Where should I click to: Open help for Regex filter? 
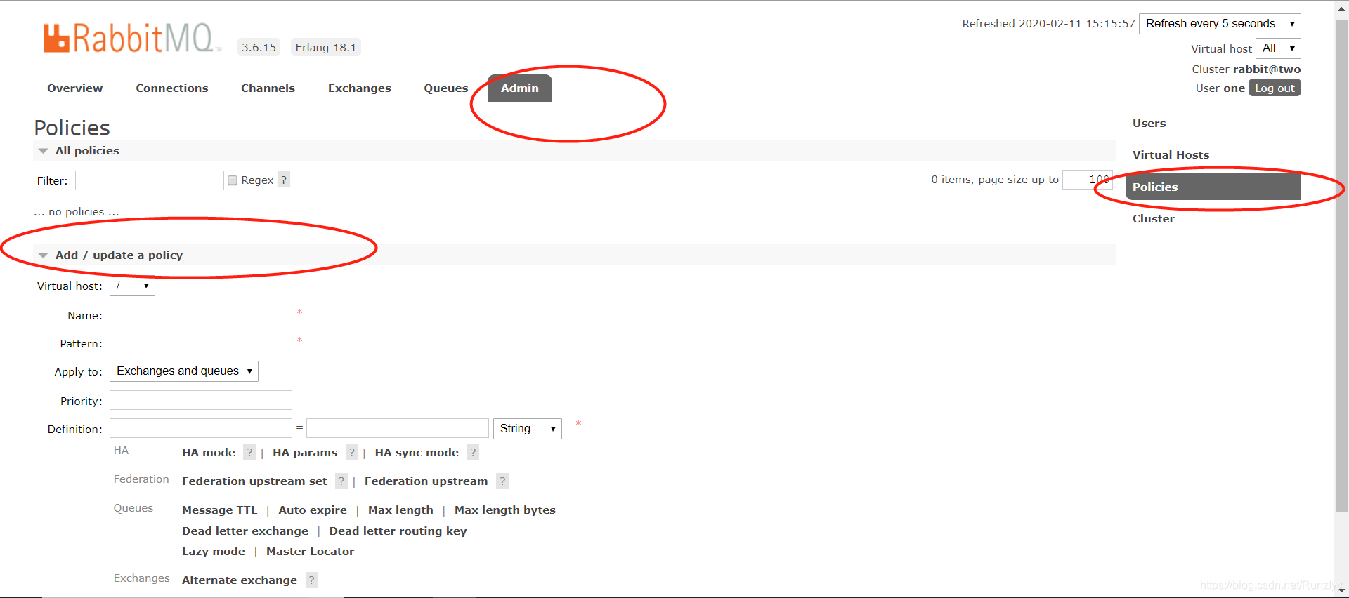284,180
